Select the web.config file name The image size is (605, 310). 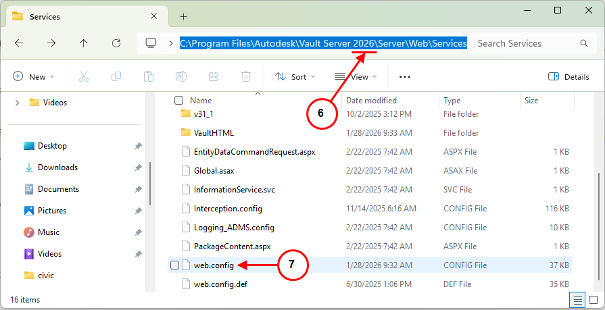click(214, 265)
